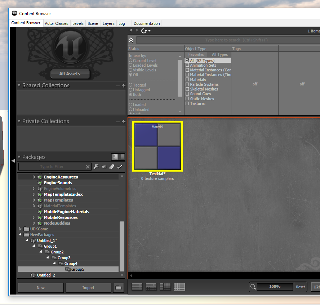
Task: Switch Packages to tree view
Action: 115,157
